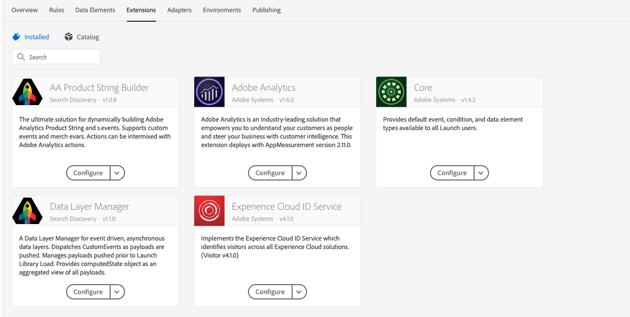This screenshot has height=317, width=630.
Task: Click the Adobe Analytics description text
Action: pos(277,132)
